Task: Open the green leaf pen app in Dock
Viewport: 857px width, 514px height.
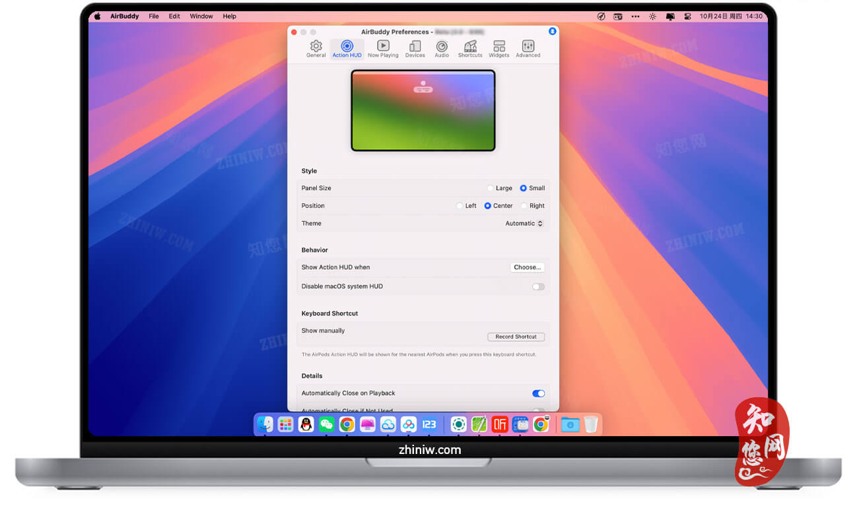Action: point(479,424)
